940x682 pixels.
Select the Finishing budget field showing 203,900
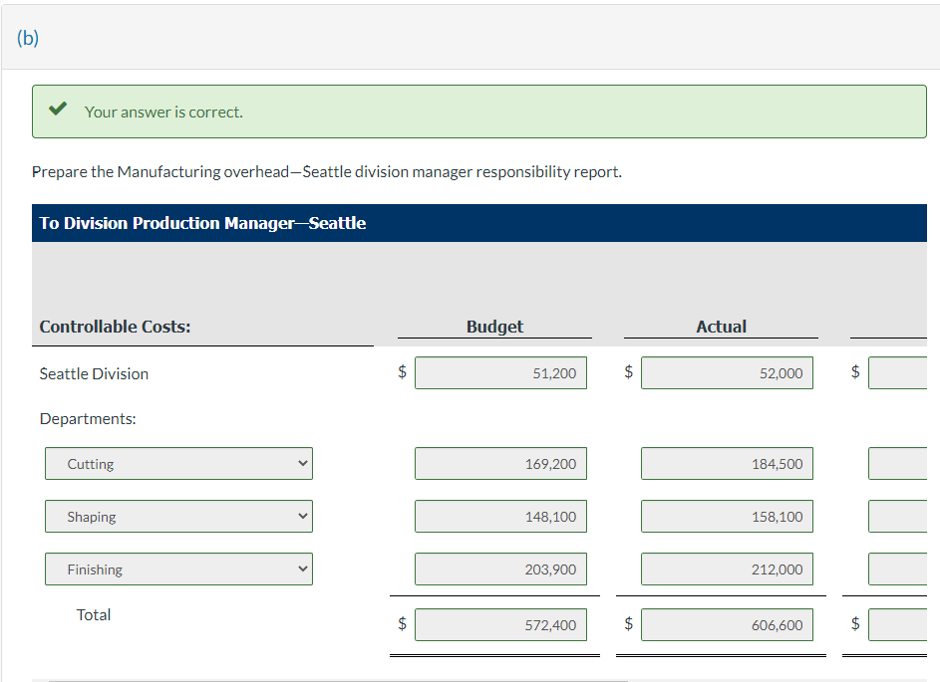pyautogui.click(x=499, y=568)
